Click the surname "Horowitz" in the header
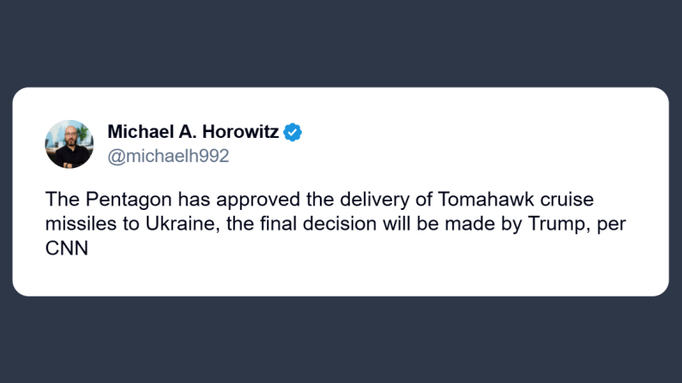 coord(238,133)
